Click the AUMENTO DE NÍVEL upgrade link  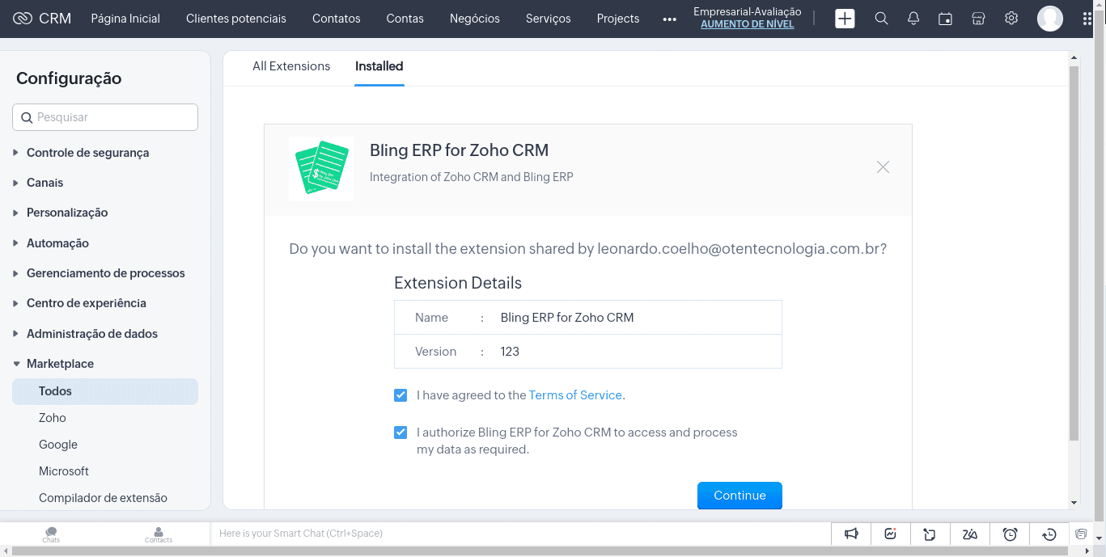click(x=748, y=24)
